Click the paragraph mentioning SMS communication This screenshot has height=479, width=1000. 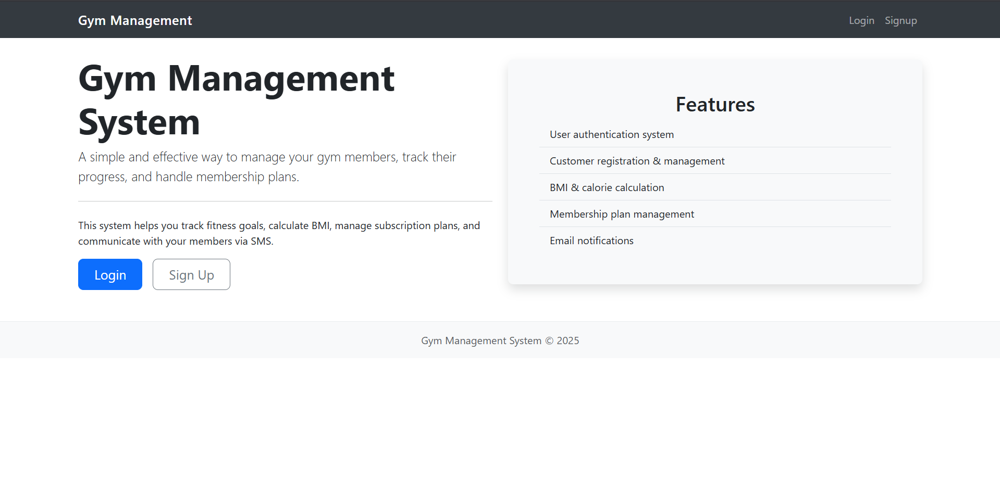(x=279, y=233)
